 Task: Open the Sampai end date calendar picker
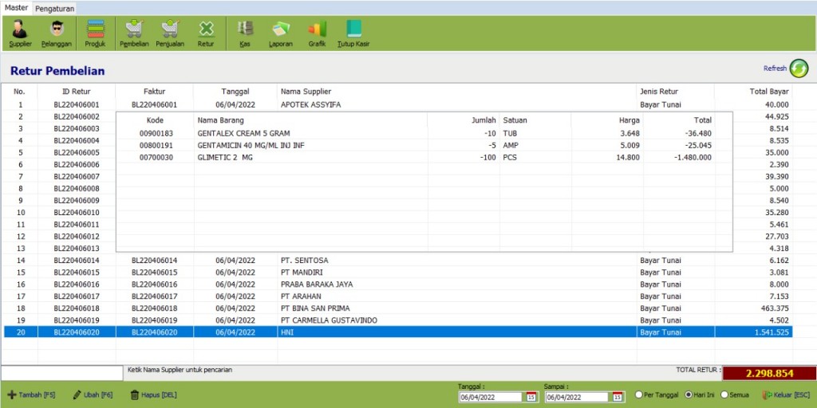[617, 397]
